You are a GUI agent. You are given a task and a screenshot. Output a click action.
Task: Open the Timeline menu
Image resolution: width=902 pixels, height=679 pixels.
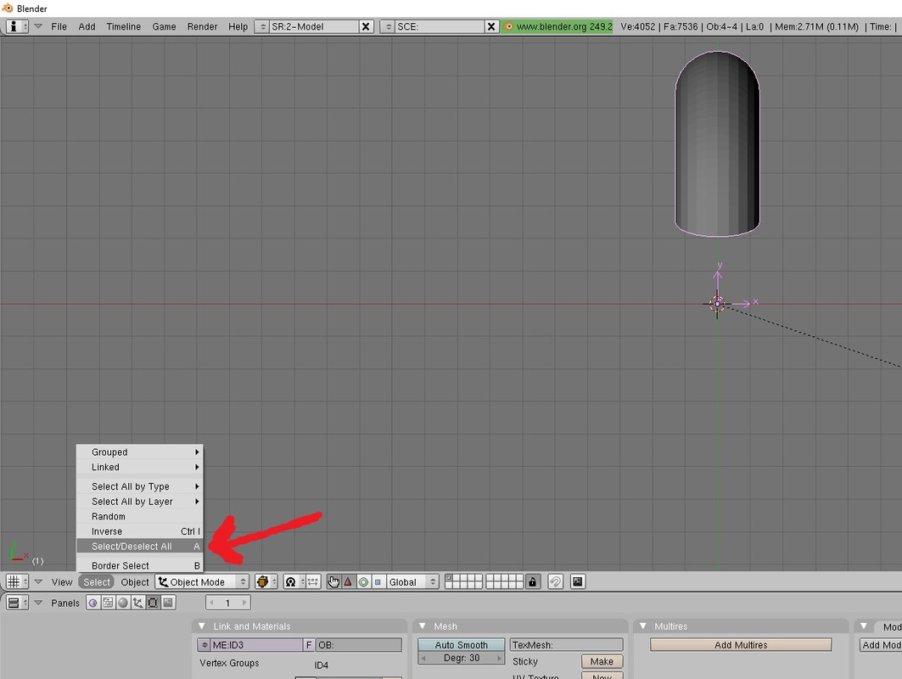[124, 26]
